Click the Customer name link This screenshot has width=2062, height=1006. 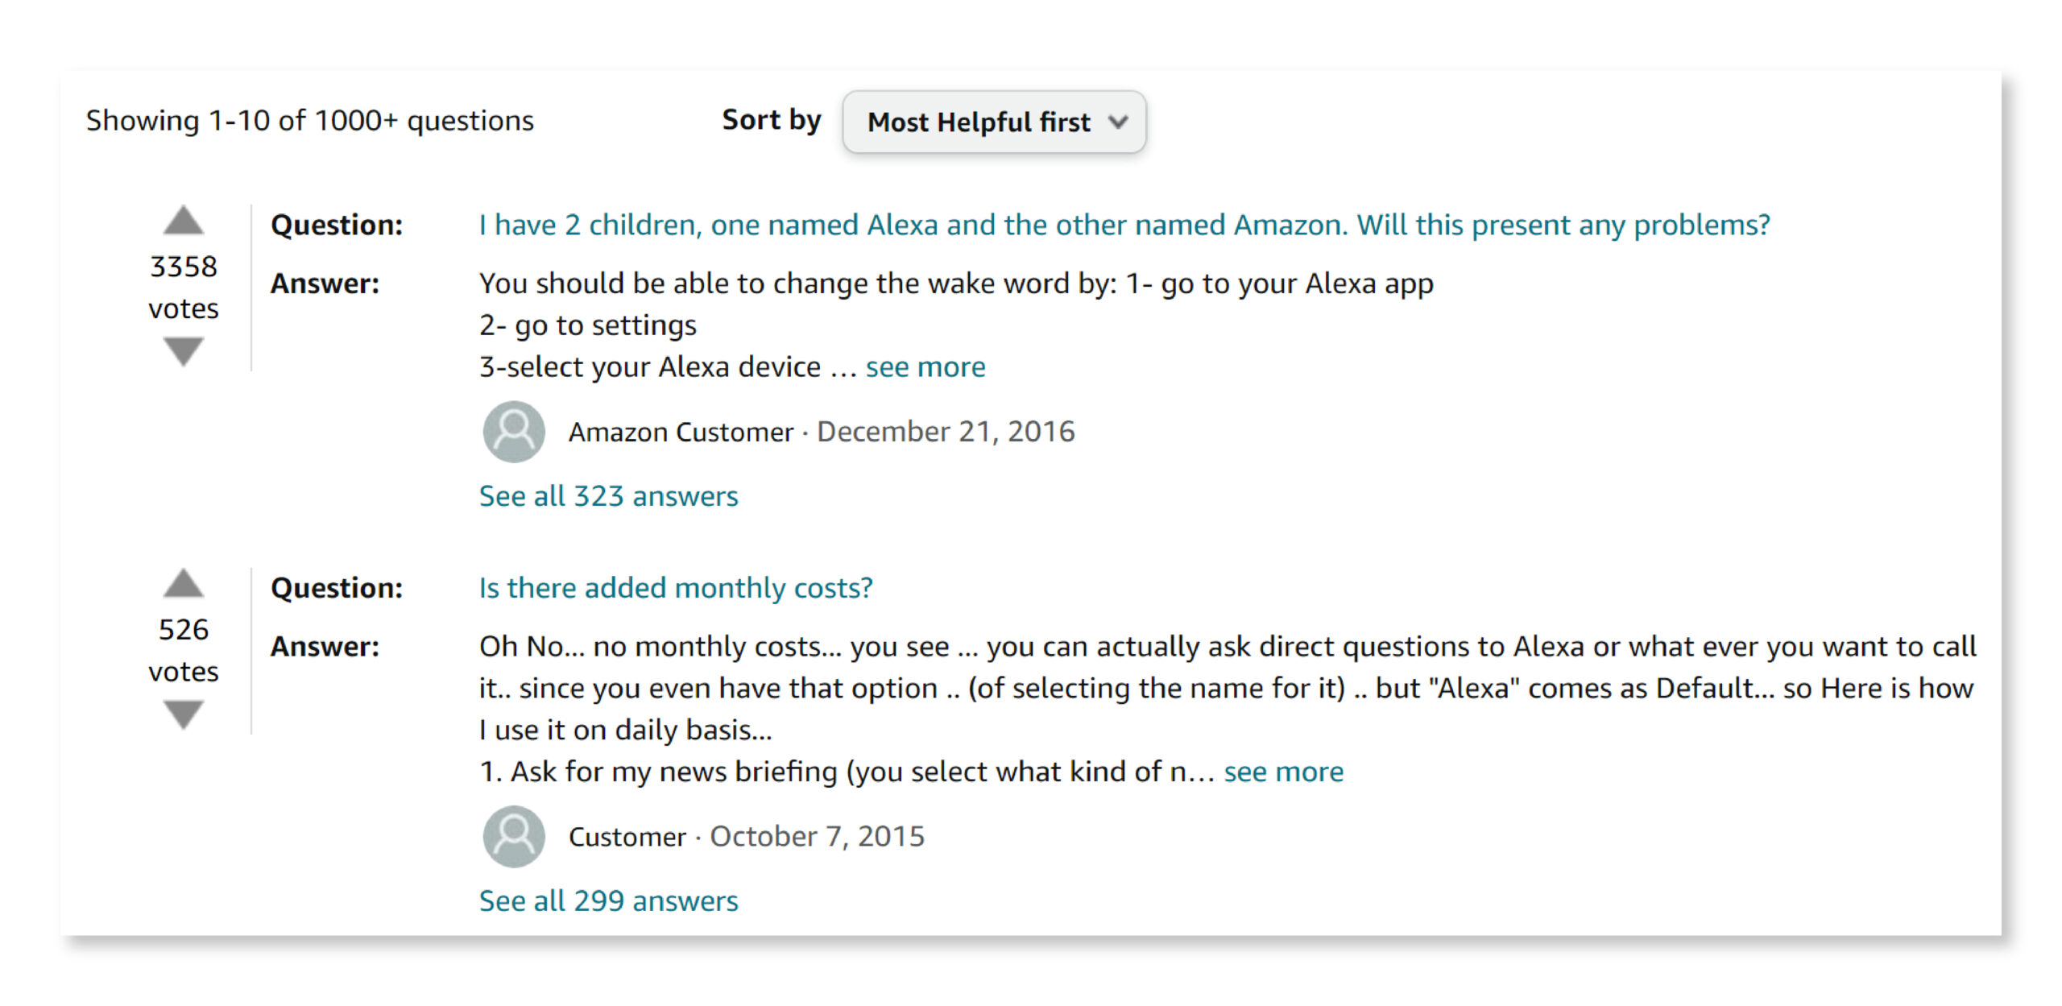627,836
